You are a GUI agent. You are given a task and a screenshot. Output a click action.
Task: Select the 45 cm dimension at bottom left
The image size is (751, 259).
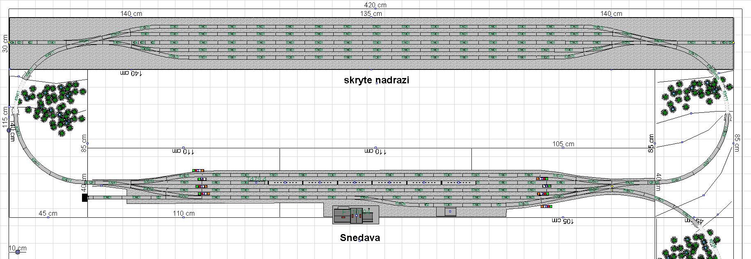click(48, 213)
